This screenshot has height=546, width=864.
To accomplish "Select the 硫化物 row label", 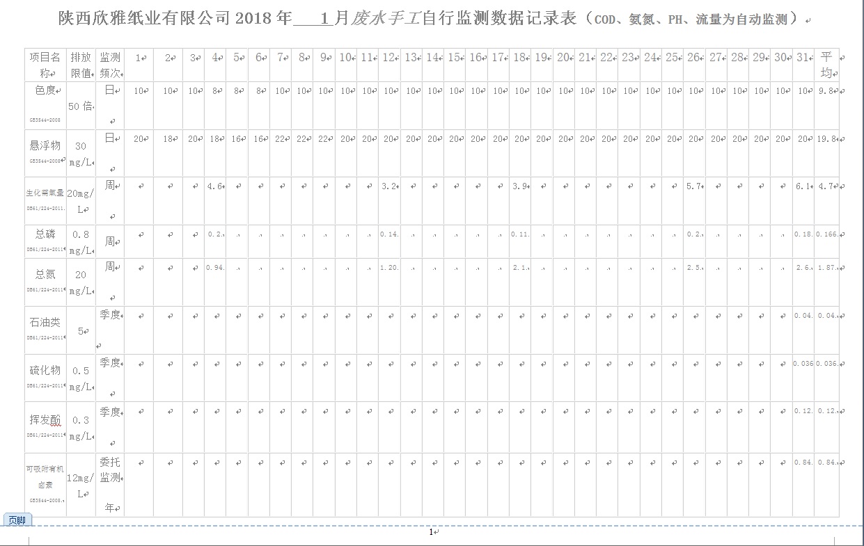I will pos(46,370).
